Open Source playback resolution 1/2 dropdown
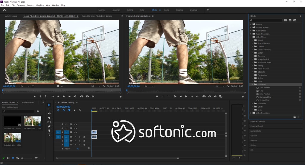305x165 pixels. click(x=95, y=86)
